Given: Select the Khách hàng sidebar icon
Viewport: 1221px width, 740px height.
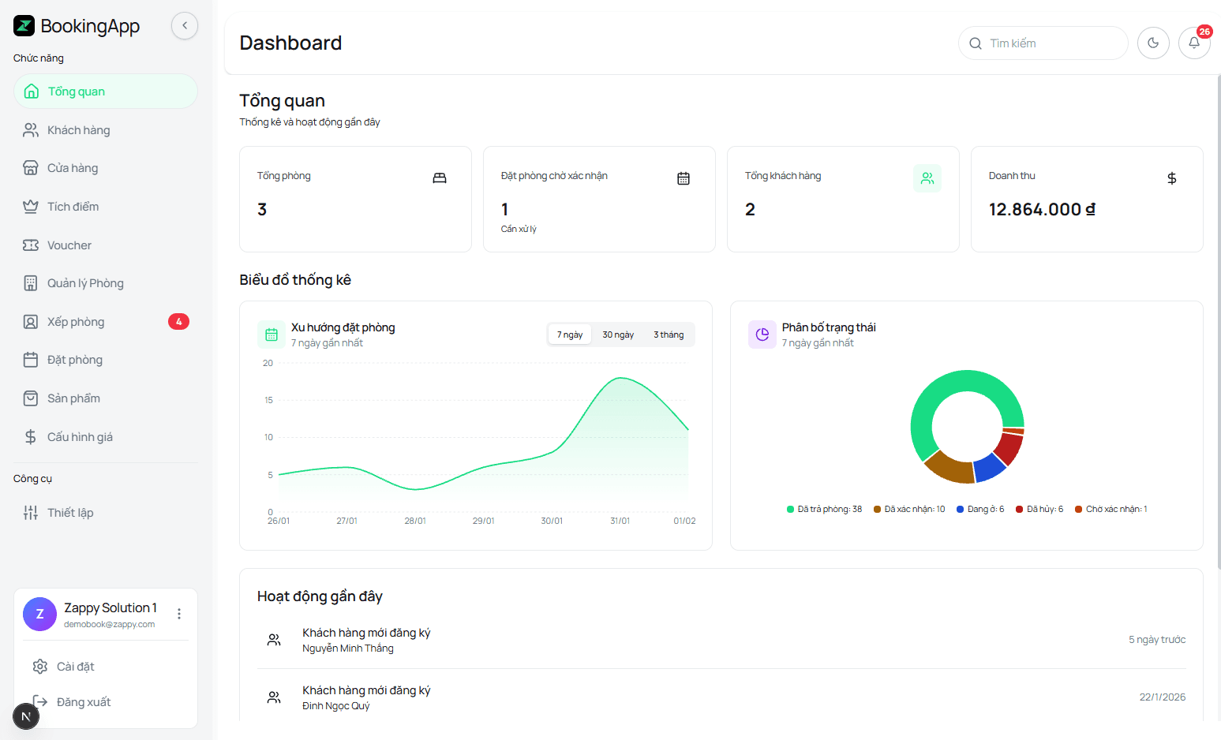Looking at the screenshot, I should [x=30, y=129].
